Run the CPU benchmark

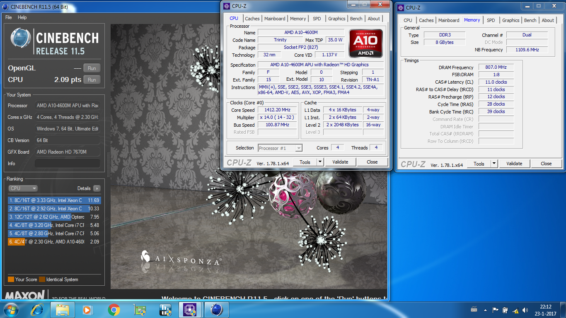point(92,80)
